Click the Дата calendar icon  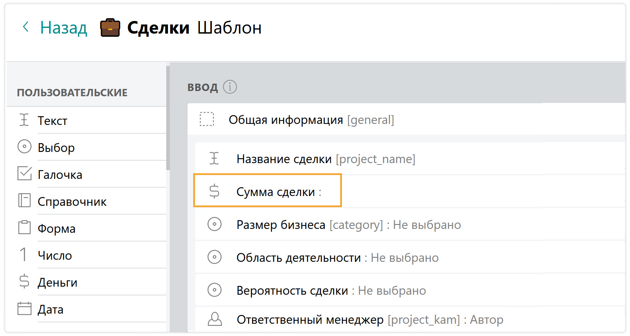24,309
